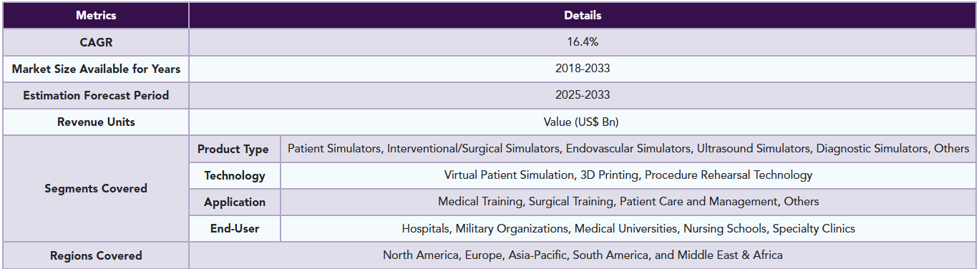Click the Product Type sub-label

tap(234, 149)
